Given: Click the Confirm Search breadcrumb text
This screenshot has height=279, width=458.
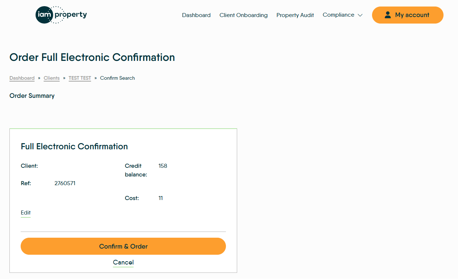Looking at the screenshot, I should [117, 78].
